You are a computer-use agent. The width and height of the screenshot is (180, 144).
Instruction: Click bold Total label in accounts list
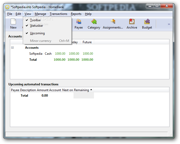[33, 60]
